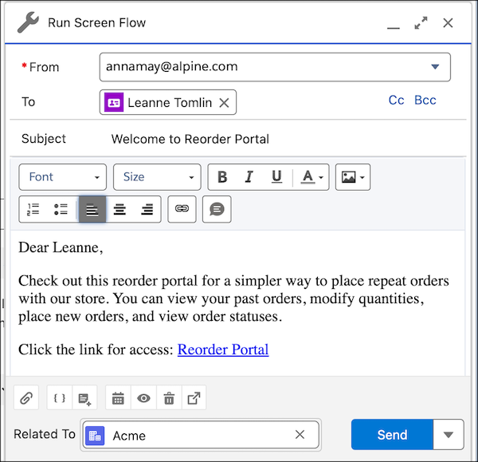Close the Run Screen Flow panel
The width and height of the screenshot is (478, 462).
coord(448,23)
